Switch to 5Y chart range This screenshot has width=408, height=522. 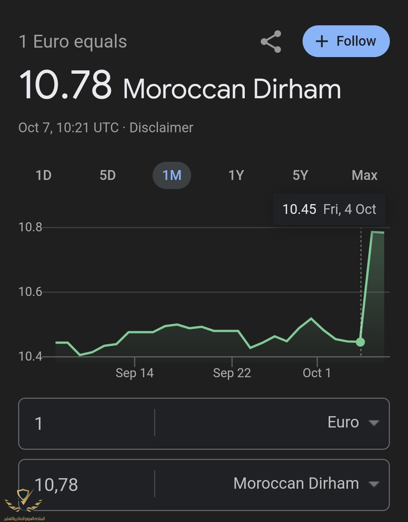click(x=300, y=175)
